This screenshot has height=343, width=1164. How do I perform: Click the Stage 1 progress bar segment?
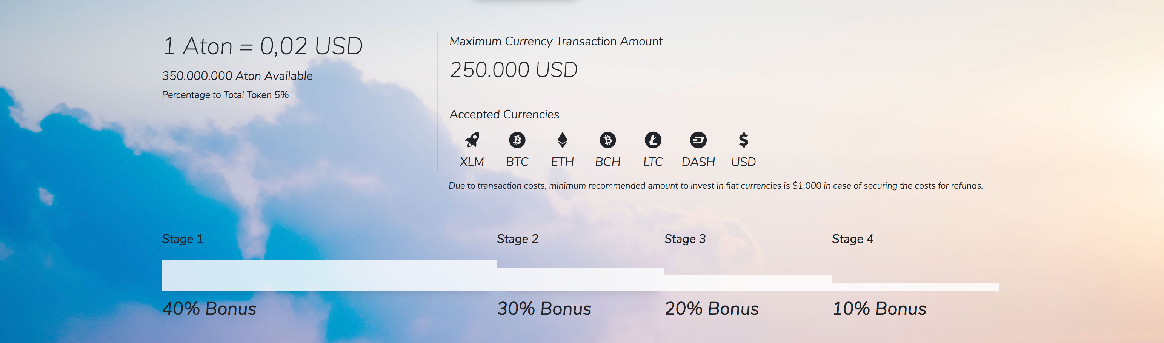point(329,275)
